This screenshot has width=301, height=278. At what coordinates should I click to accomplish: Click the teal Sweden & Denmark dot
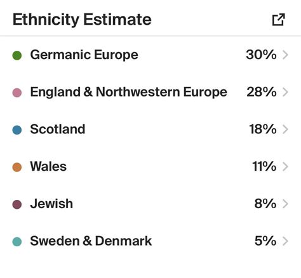coord(17,242)
